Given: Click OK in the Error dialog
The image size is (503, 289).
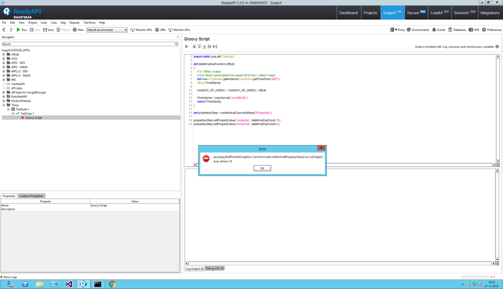Looking at the screenshot, I should tap(262, 168).
